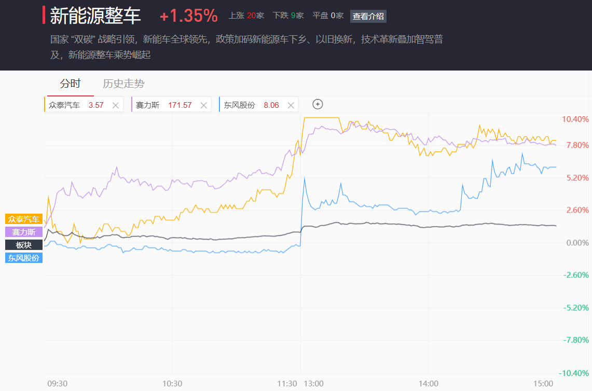Select the 东风股份 8.06 stock chip
This screenshot has width=592, height=391.
pyautogui.click(x=251, y=105)
